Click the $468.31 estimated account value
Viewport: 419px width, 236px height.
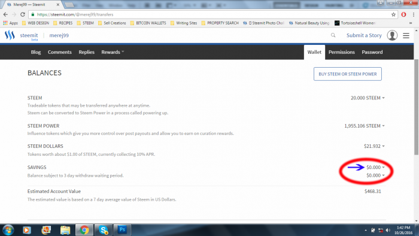point(372,191)
